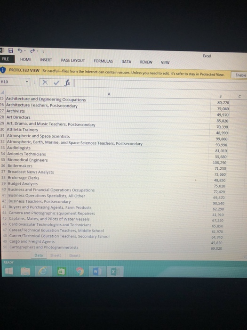Click the Enter checkmark formula bar icon
This screenshot has width=247, height=330.
coord(56,82)
